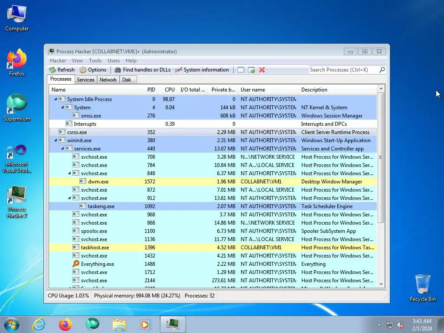This screenshot has width=444, height=333.
Task: Sort by the Private bytes column header
Action: pos(223,89)
